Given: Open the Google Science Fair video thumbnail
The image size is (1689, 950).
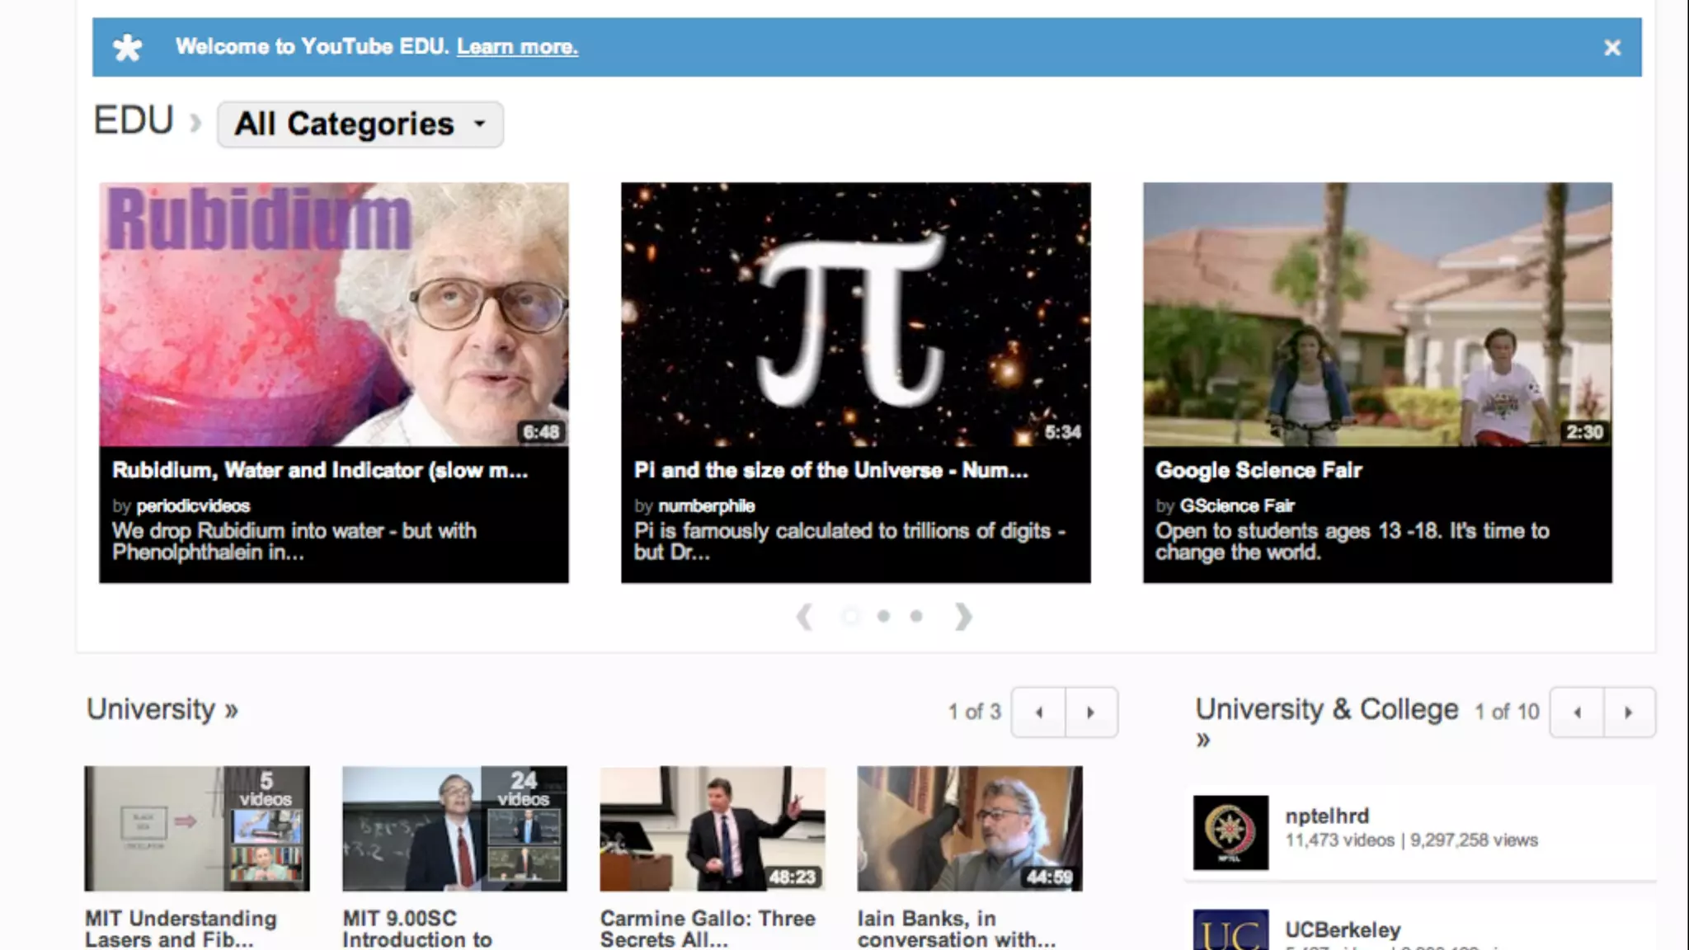Looking at the screenshot, I should (x=1376, y=314).
